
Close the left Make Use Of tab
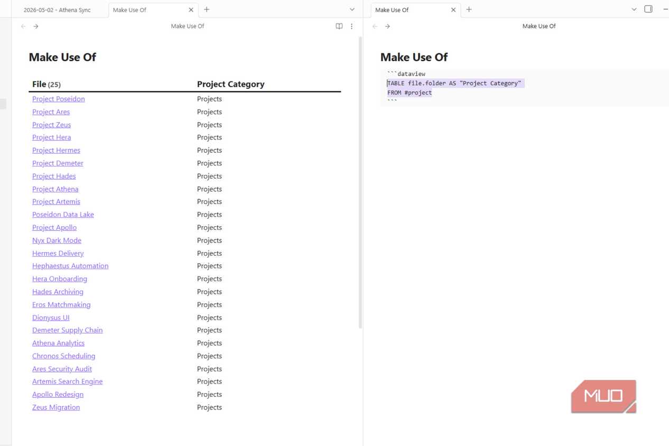click(x=191, y=10)
